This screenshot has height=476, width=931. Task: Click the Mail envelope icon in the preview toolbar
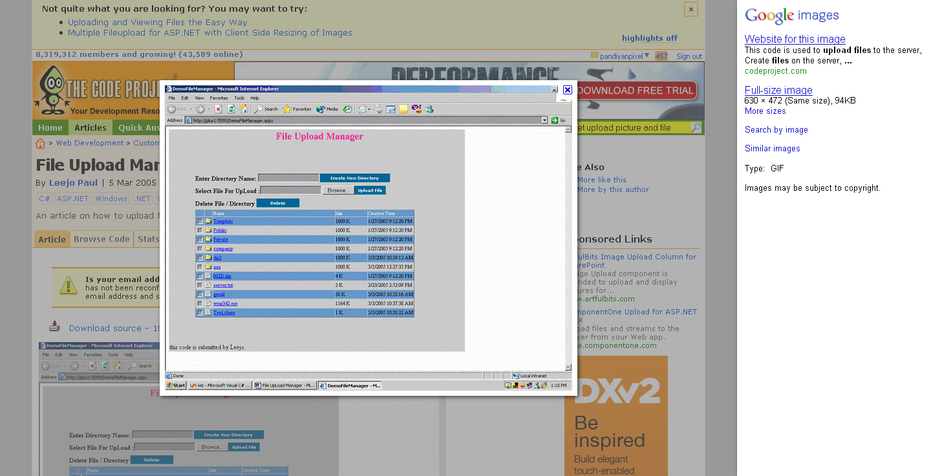[363, 109]
